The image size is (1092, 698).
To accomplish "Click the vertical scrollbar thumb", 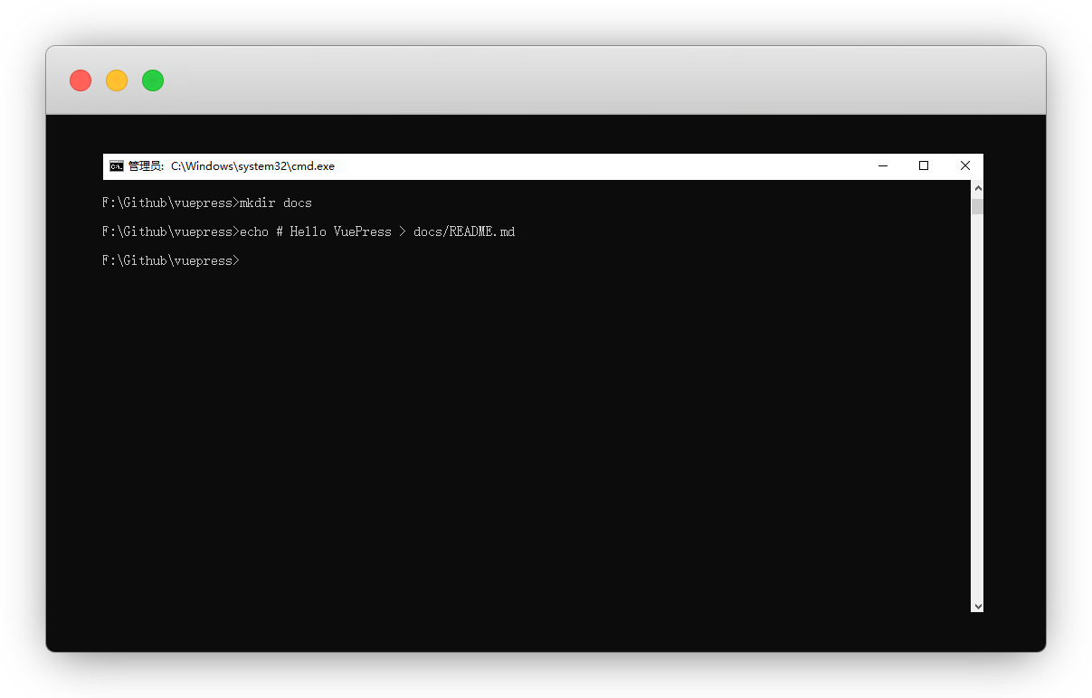I will click(977, 207).
